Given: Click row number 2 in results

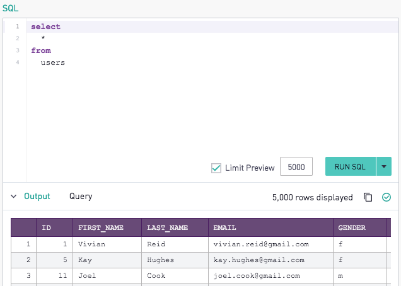Looking at the screenshot, I should (x=23, y=260).
